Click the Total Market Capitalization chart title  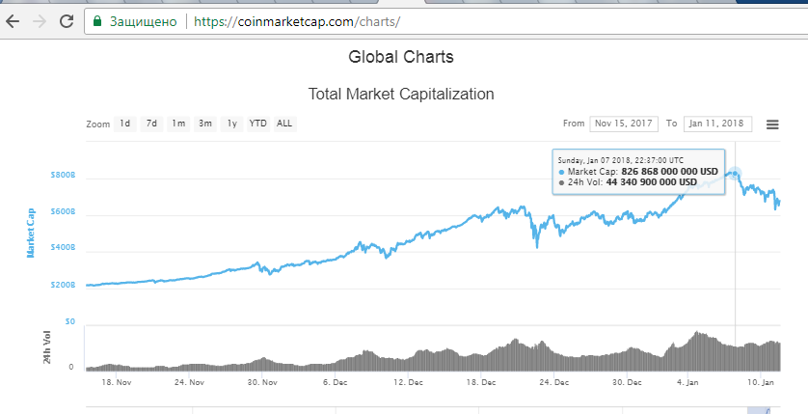[401, 95]
